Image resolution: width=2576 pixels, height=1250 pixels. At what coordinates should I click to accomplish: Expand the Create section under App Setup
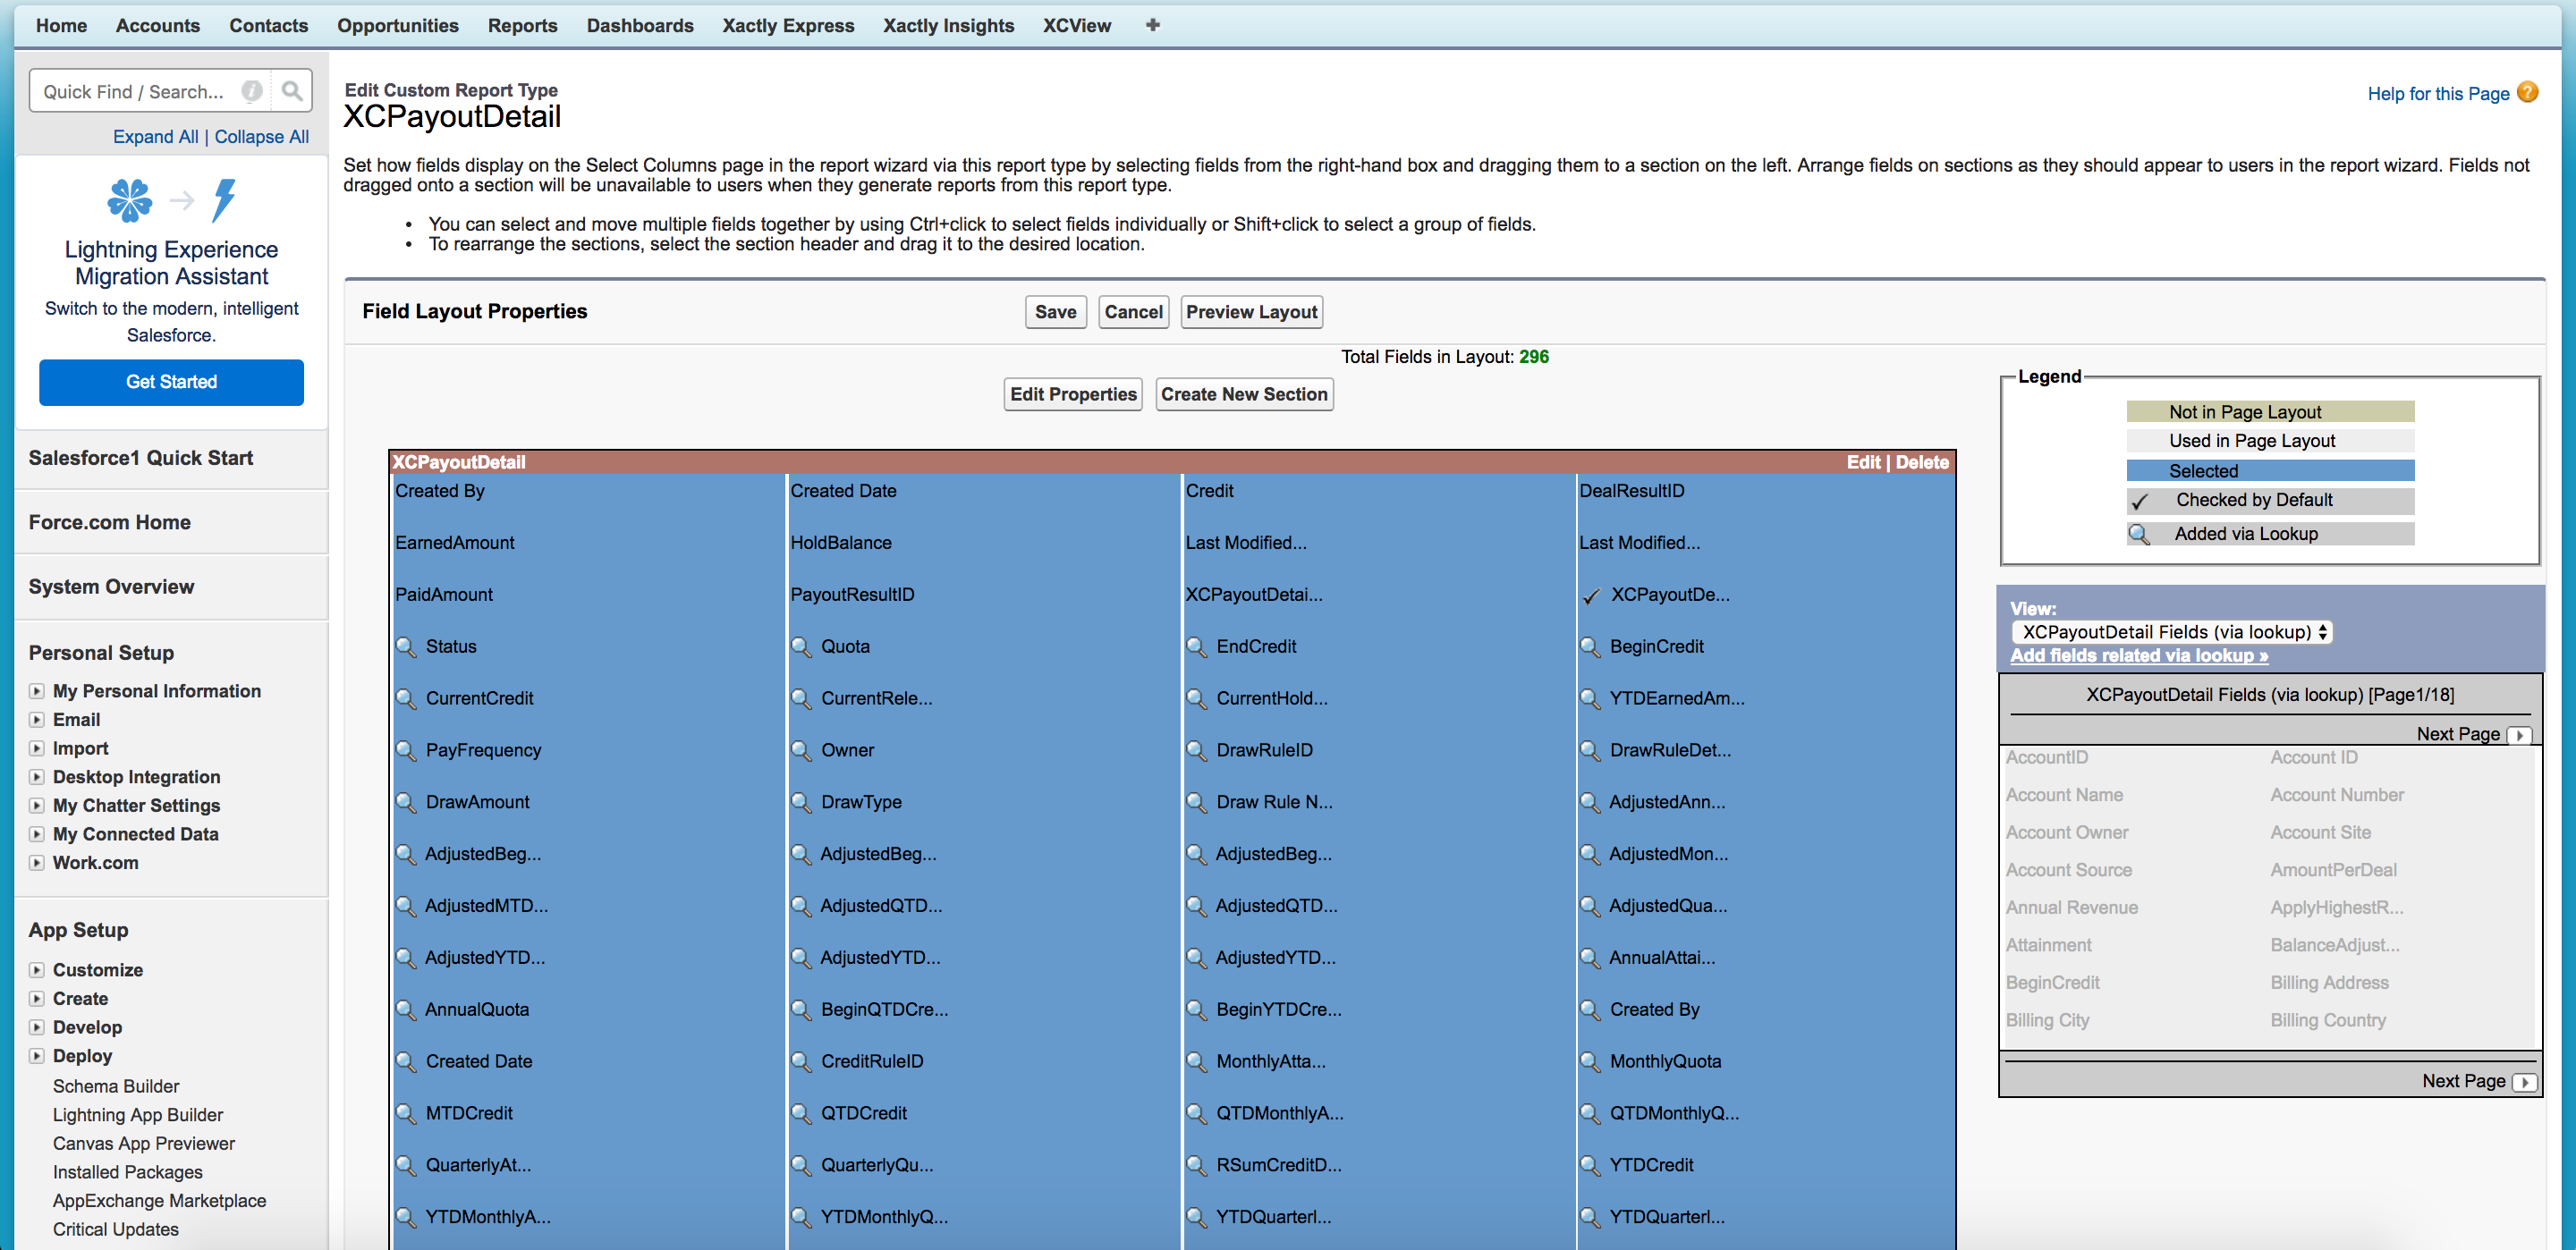[37, 999]
